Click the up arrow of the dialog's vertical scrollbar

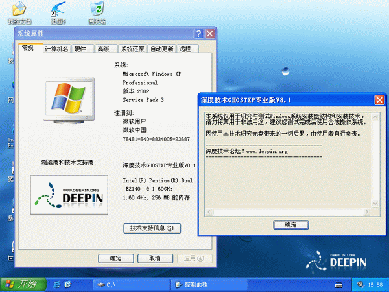click(375, 117)
